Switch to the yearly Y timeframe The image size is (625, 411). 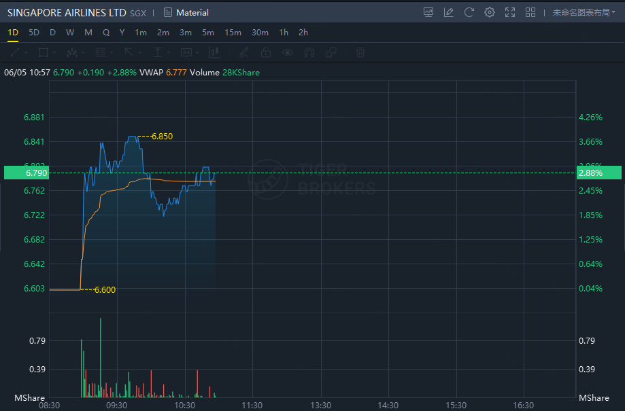pos(122,33)
